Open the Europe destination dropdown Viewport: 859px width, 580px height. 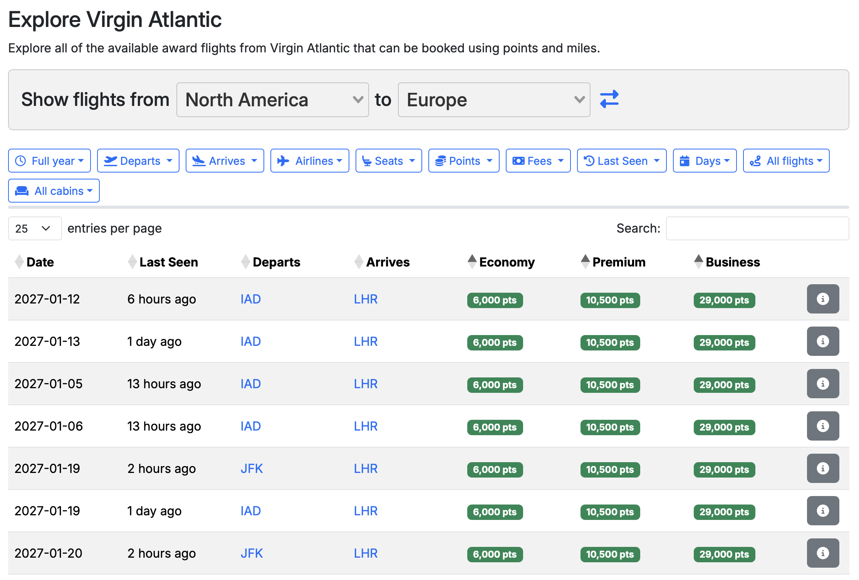pos(494,100)
